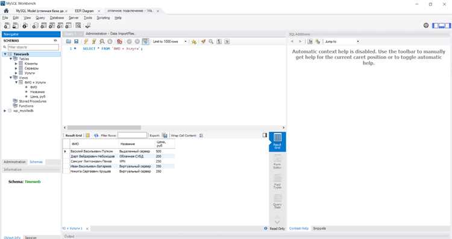Run Explain plan magnifier-lightning icon
The height and width of the screenshot is (239, 452).
click(x=102, y=42)
